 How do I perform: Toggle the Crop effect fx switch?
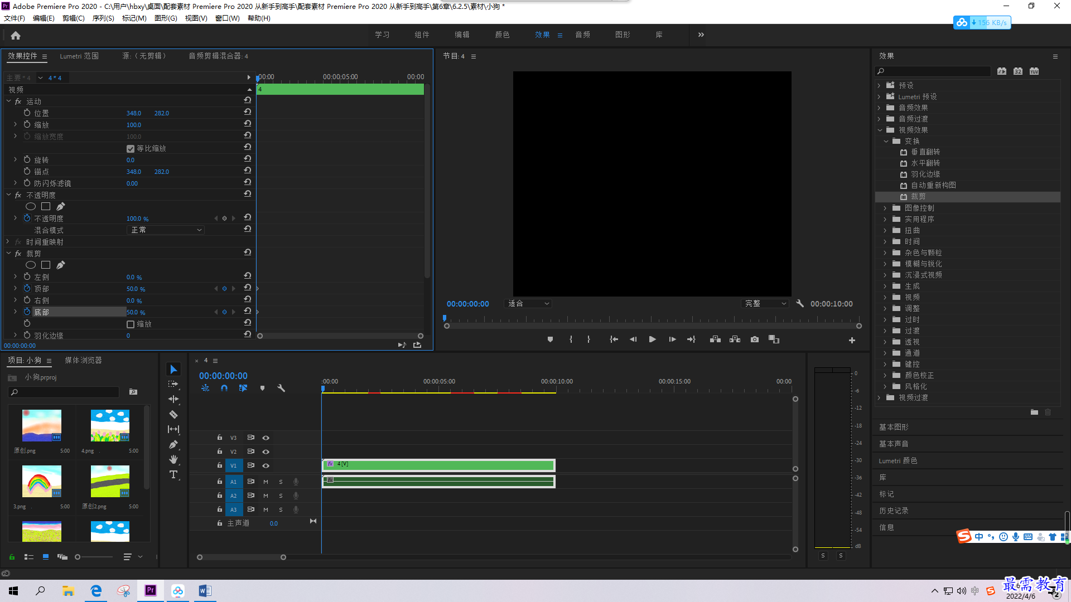click(18, 254)
